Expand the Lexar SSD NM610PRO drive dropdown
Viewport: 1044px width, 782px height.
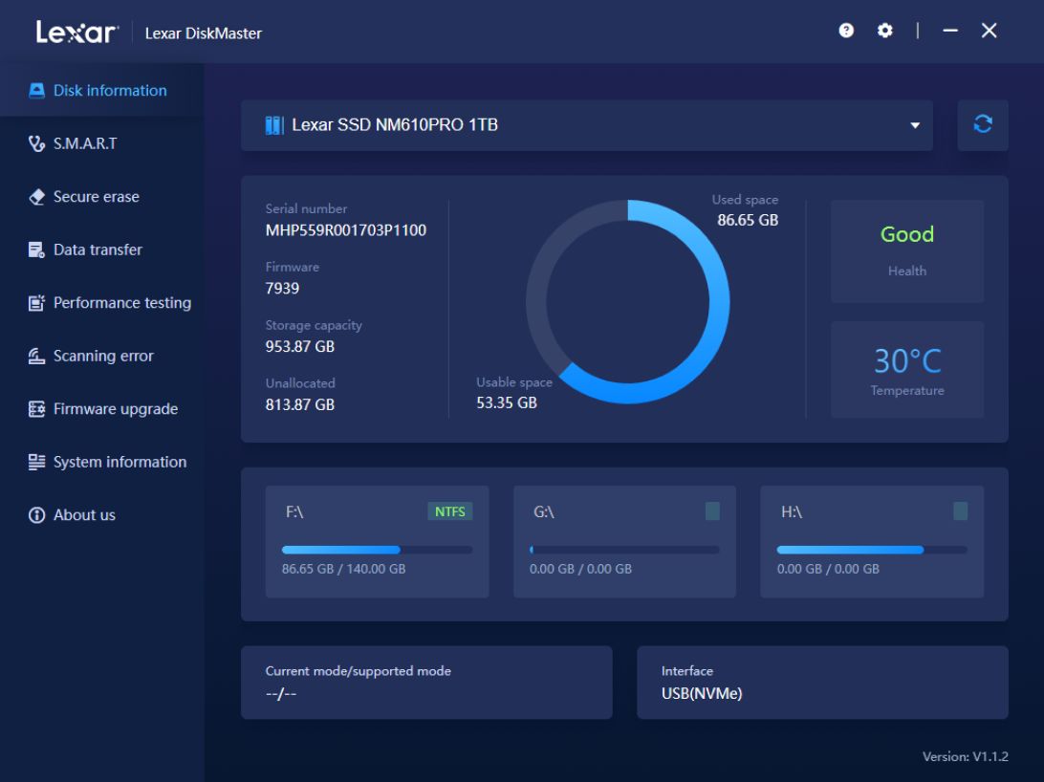pyautogui.click(x=915, y=124)
